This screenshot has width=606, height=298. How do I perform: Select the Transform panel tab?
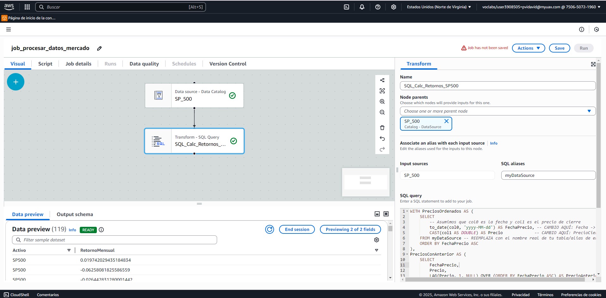coord(419,64)
